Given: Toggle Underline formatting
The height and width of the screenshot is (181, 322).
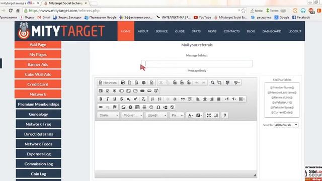Looking at the screenshot, I should tap(115, 99).
